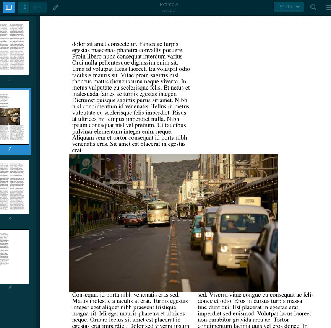Viewport: 331px width, 328px height.
Task: Click the Example document title
Action: [x=169, y=4]
